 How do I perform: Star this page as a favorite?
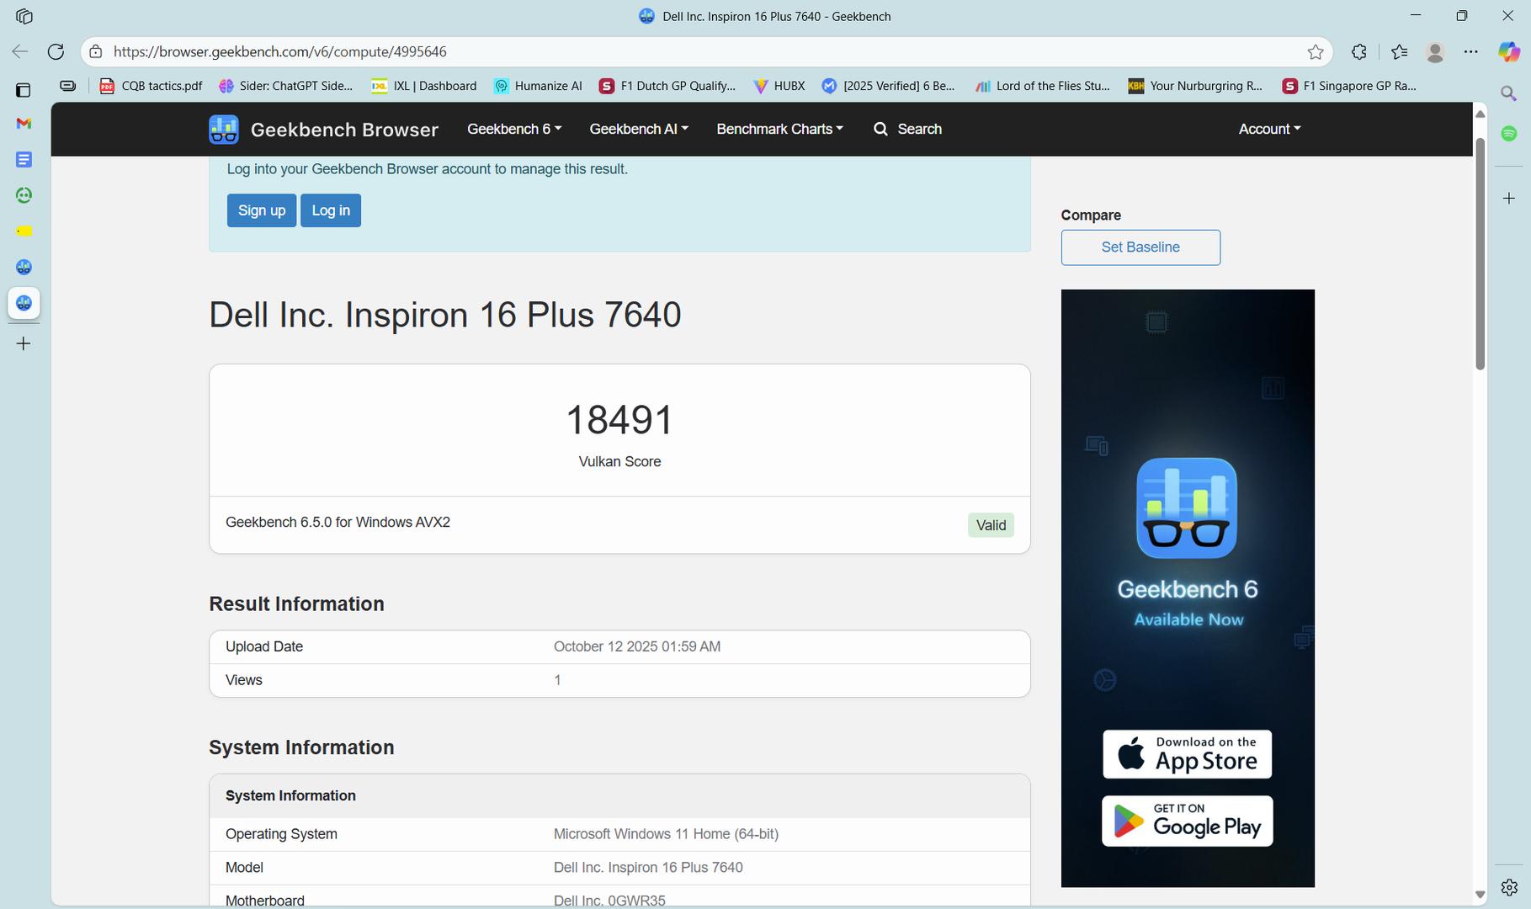coord(1315,52)
